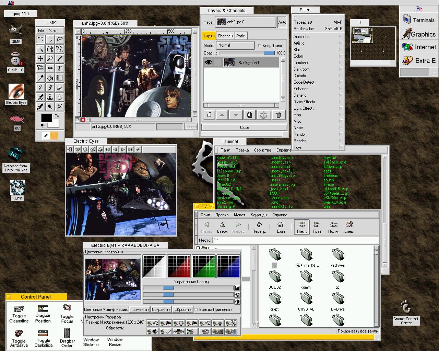Switch to the Channels tab
Viewport: 439px width, 351px height.
(225, 36)
